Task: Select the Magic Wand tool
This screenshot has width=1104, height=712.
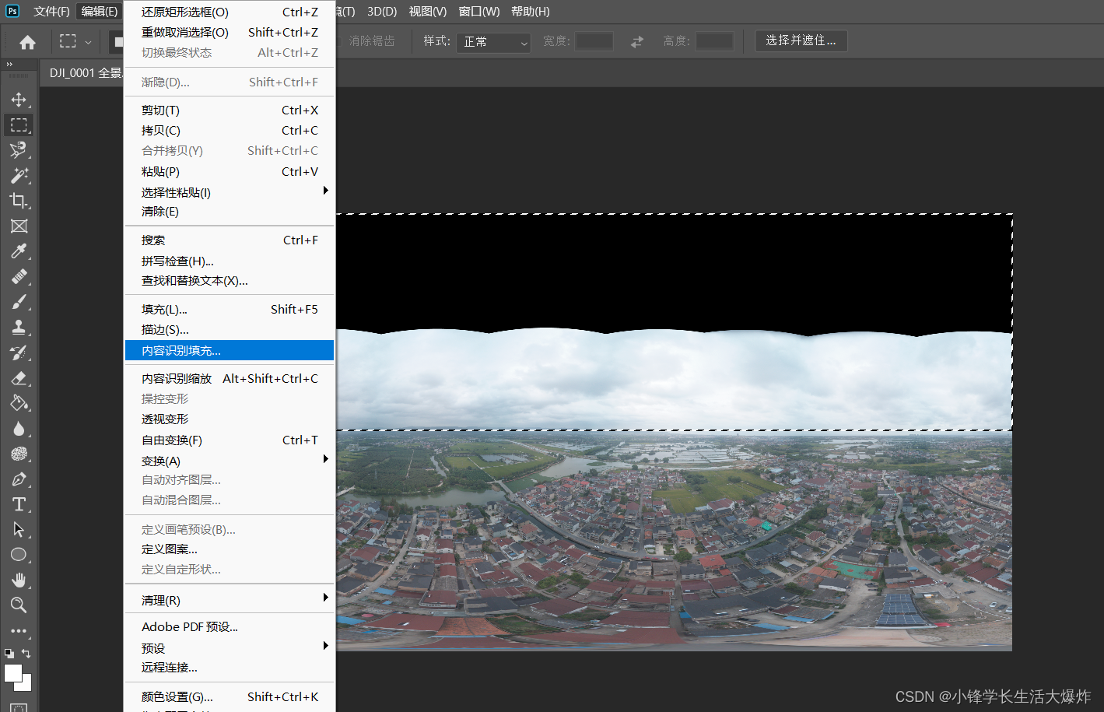Action: (x=19, y=176)
